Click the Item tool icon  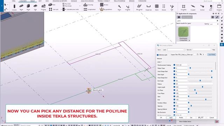[x=50, y=5]
